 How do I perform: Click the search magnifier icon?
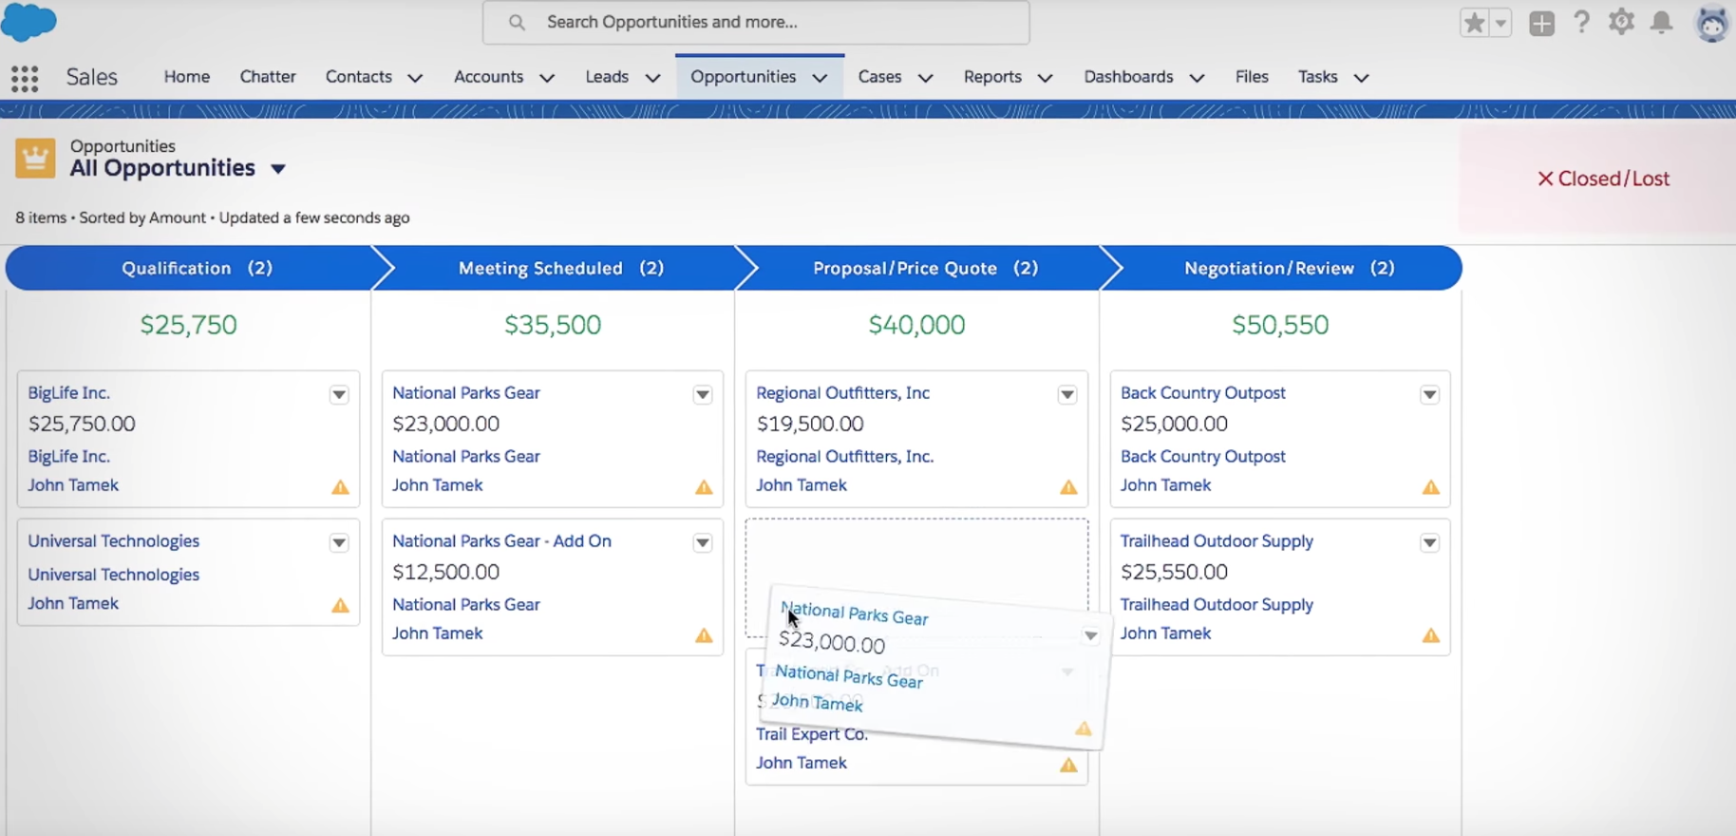(x=517, y=22)
